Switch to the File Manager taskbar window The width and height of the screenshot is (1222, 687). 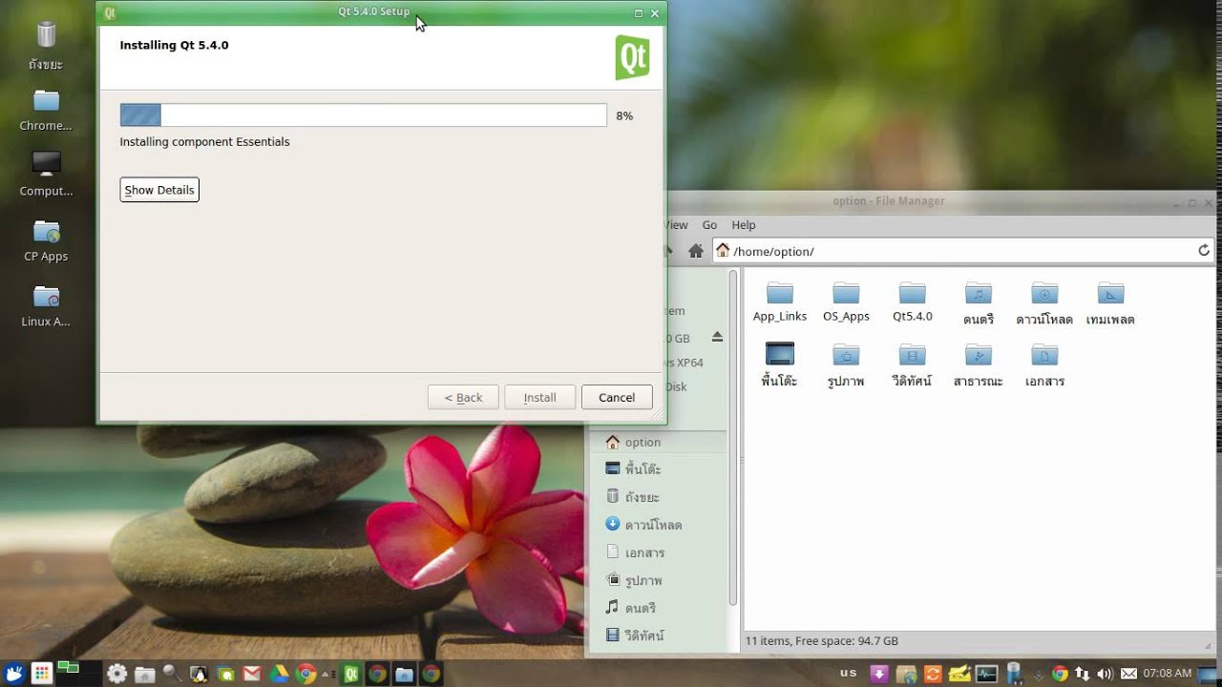point(404,674)
